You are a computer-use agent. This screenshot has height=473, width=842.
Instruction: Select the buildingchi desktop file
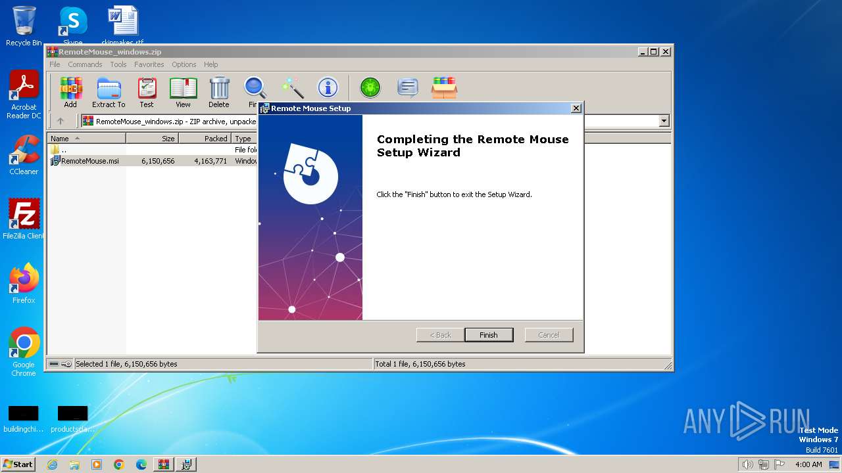point(24,419)
